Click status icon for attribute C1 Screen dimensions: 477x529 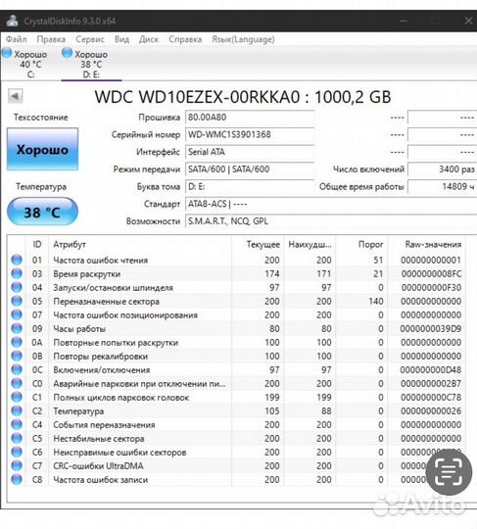click(17, 397)
